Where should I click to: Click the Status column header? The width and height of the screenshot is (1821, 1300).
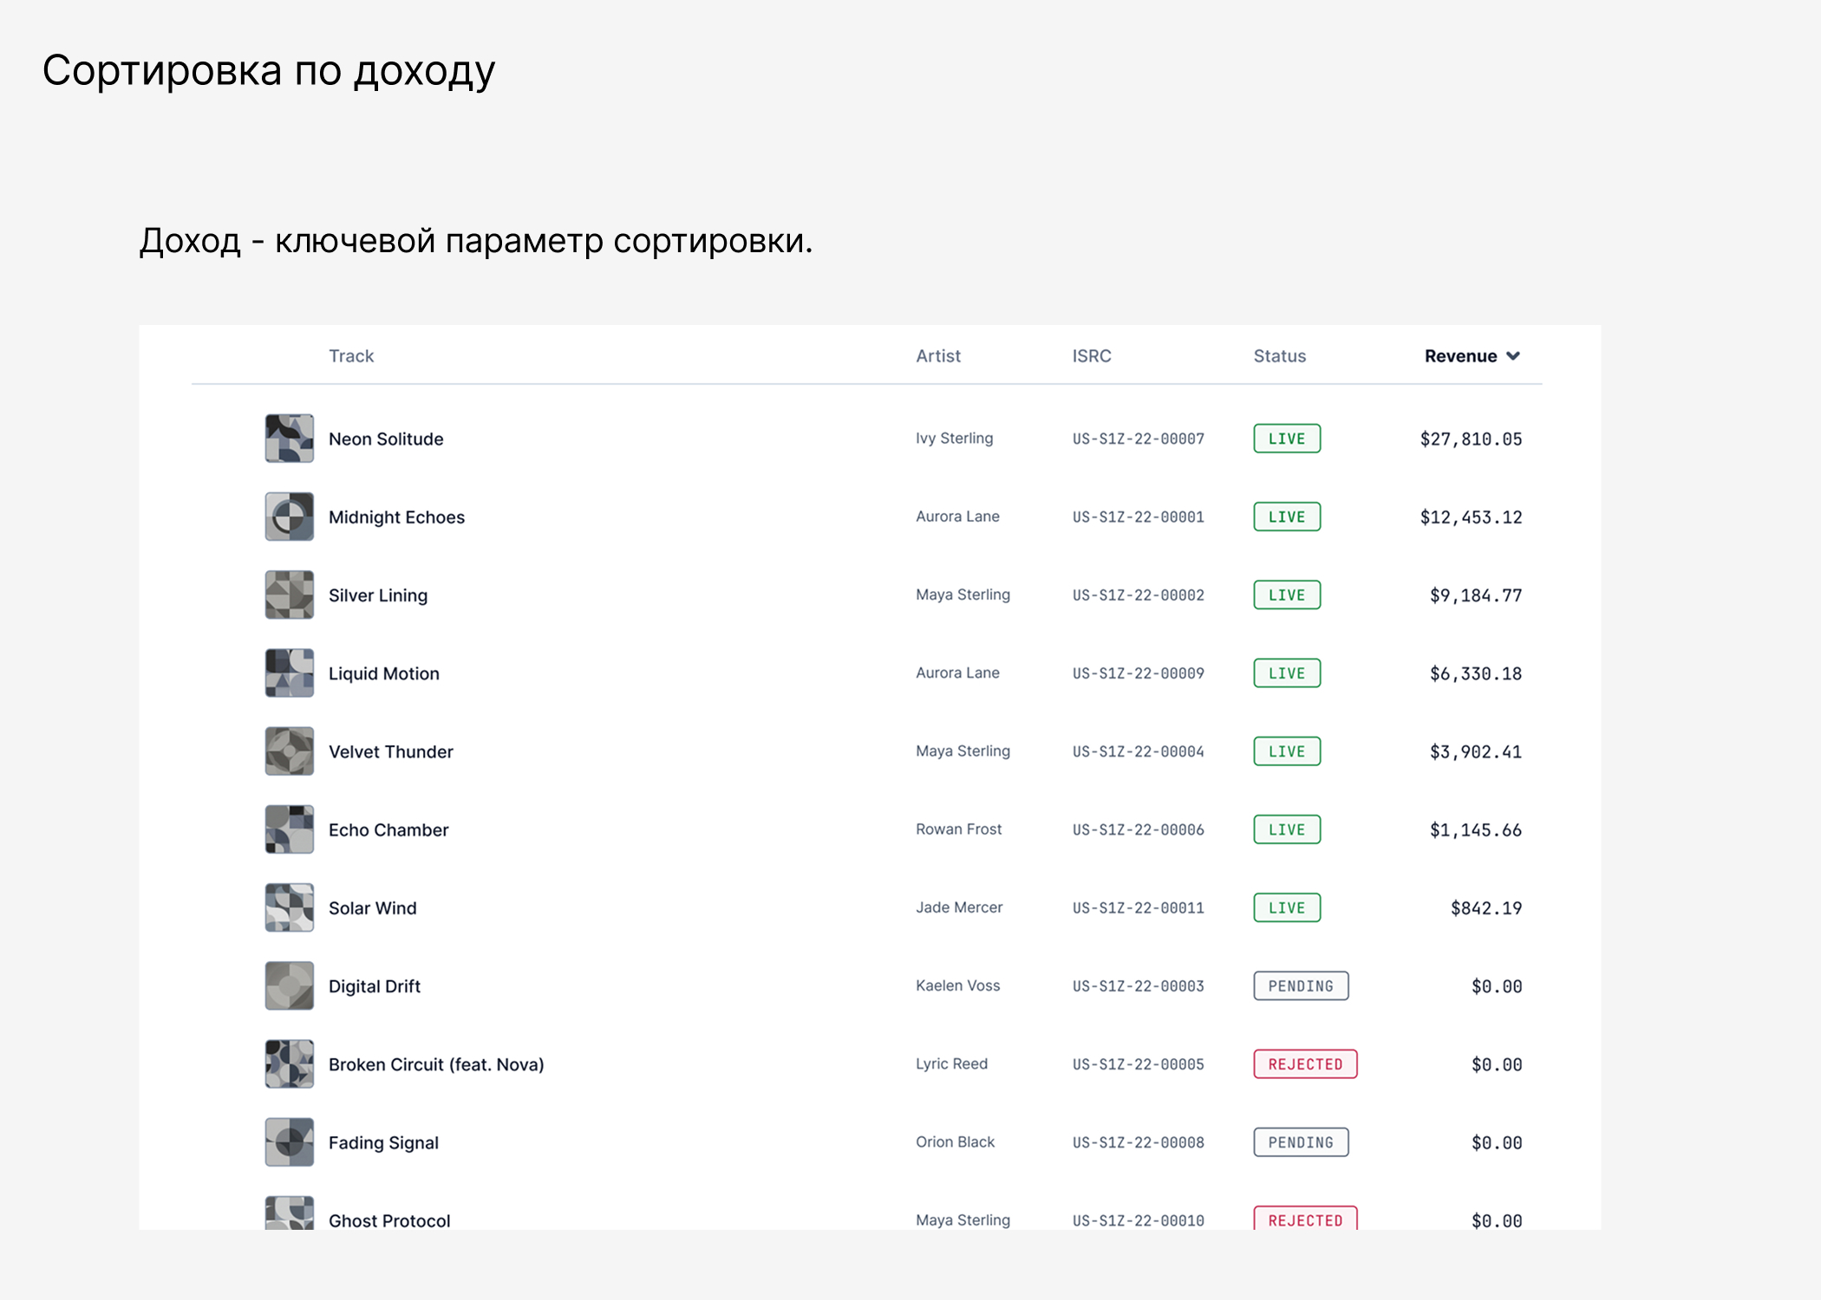click(x=1279, y=355)
